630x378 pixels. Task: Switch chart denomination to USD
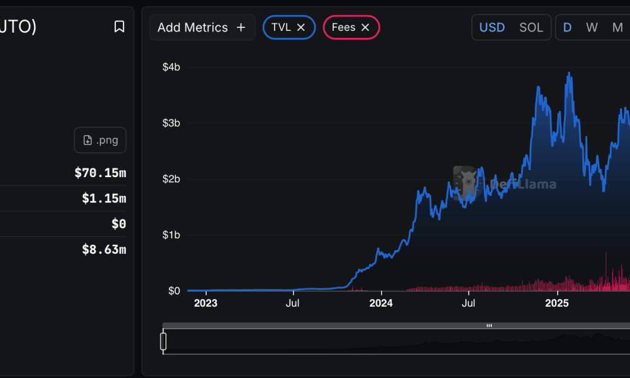pos(492,28)
